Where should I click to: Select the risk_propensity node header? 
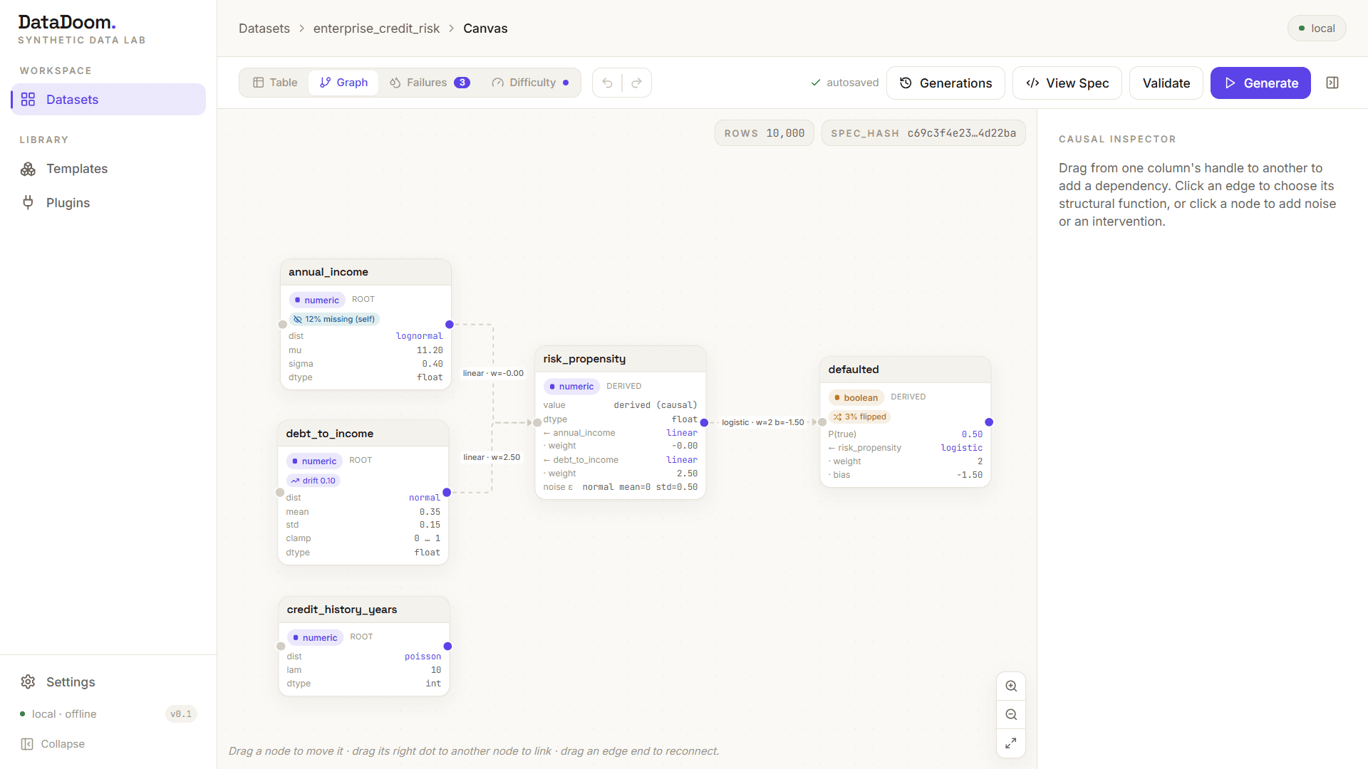(x=621, y=359)
